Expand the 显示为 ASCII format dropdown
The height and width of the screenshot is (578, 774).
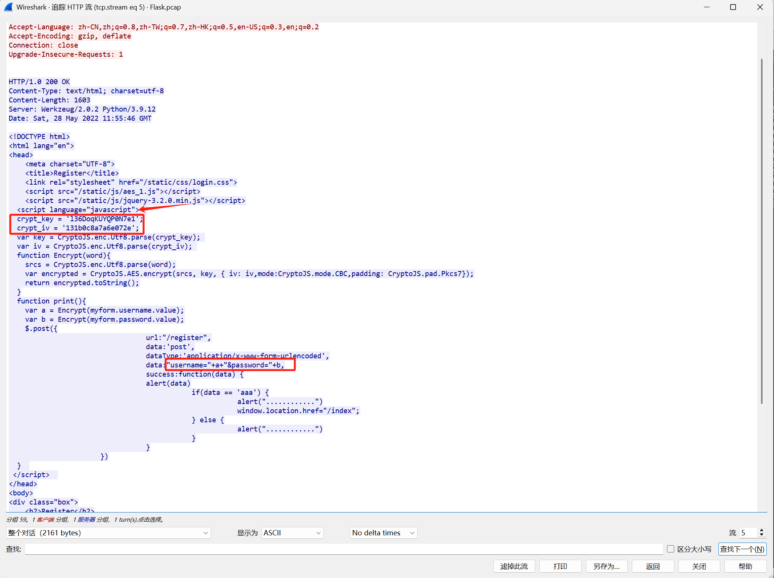(292, 533)
